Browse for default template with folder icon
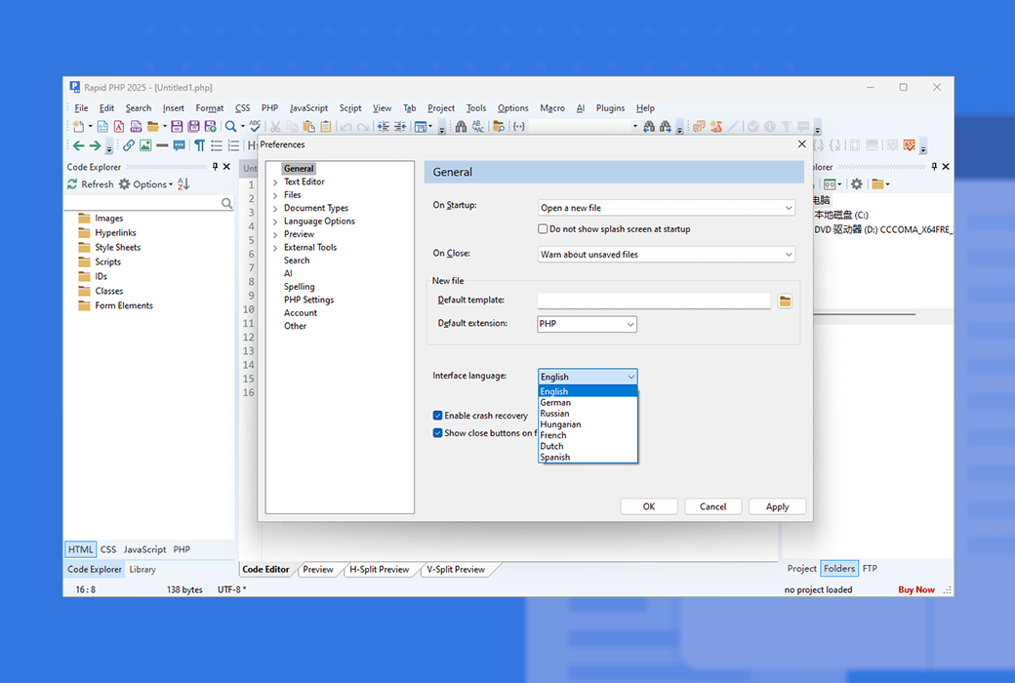Viewport: 1015px width, 683px height. [x=785, y=301]
